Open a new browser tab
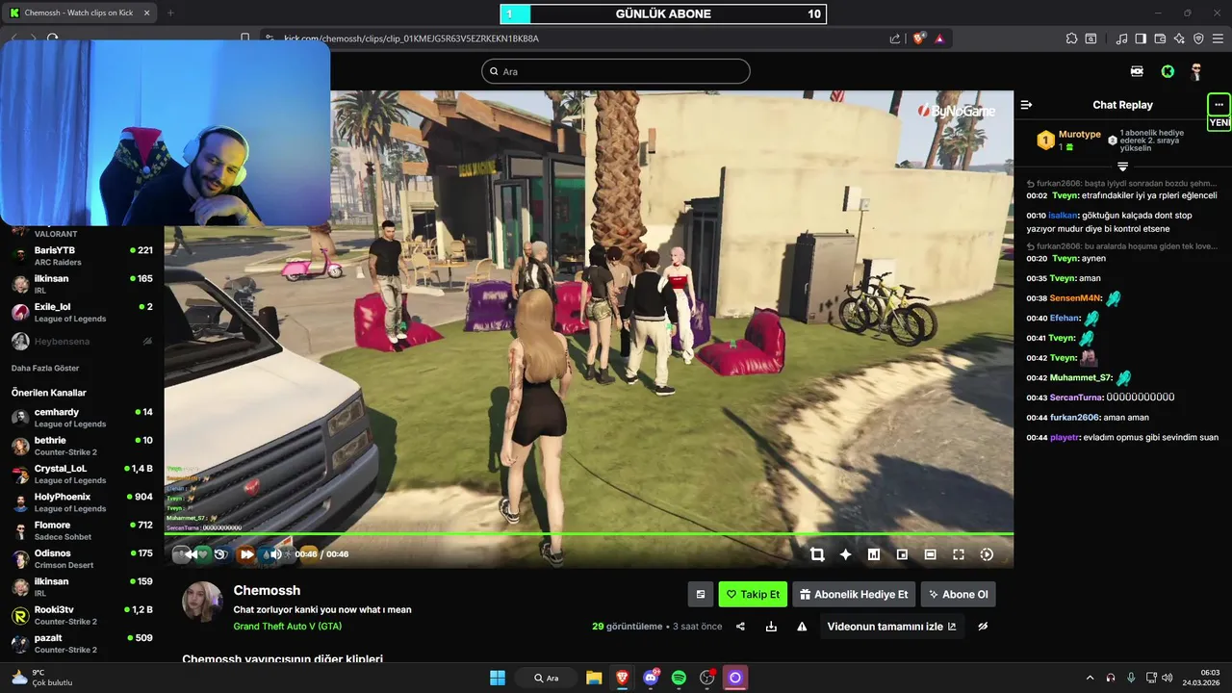This screenshot has width=1232, height=693. point(170,13)
